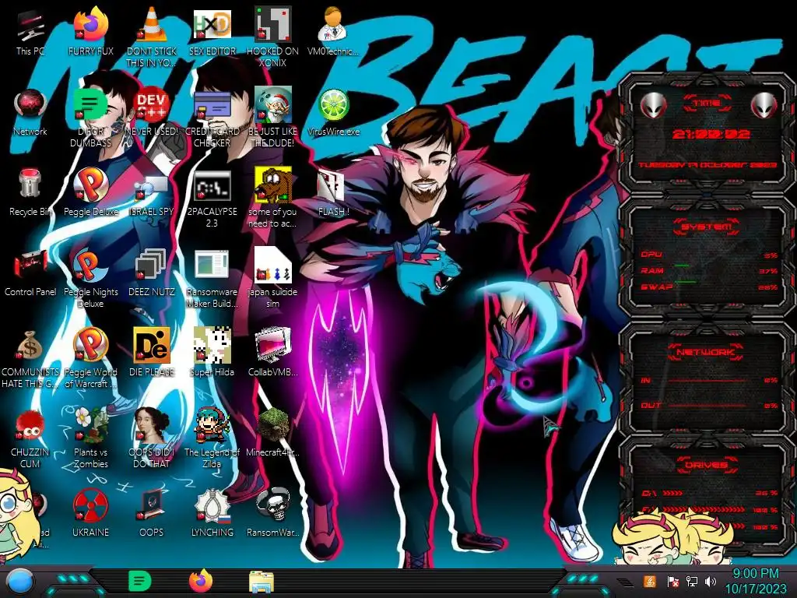This screenshot has height=598, width=797.
Task: Open the CollabVMB monitor icon
Action: (272, 353)
